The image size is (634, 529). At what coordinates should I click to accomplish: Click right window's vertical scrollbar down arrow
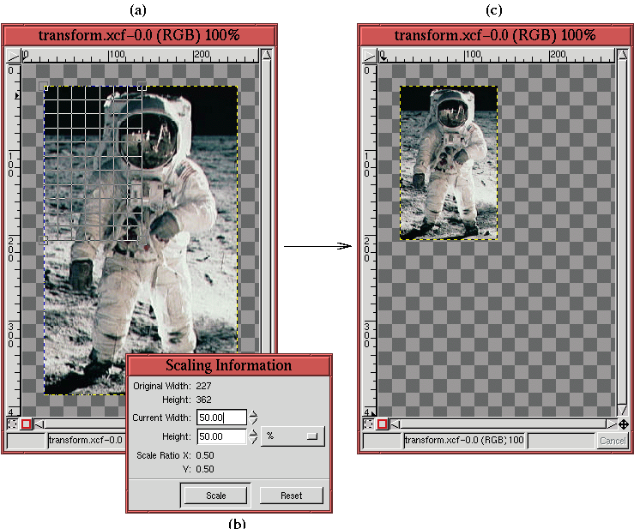(623, 411)
